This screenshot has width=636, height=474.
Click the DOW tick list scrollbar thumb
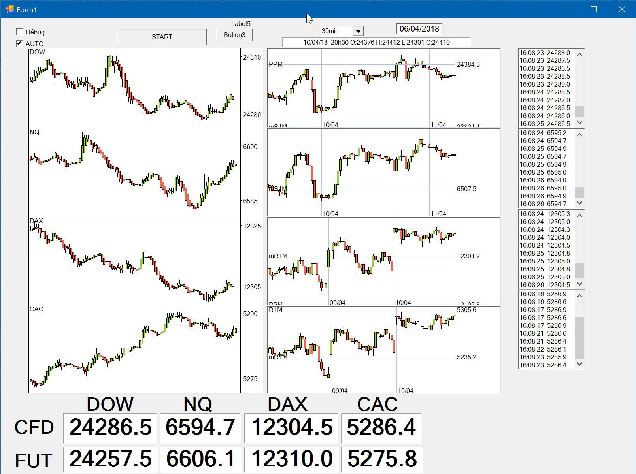[579, 112]
